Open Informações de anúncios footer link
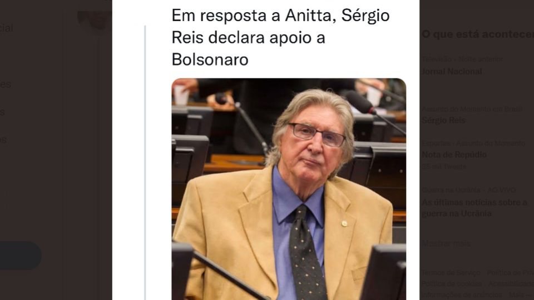The image size is (534, 300). pos(462,294)
